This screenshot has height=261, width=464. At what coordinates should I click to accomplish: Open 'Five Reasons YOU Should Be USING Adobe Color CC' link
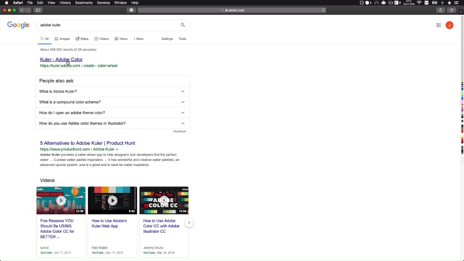[x=57, y=229]
